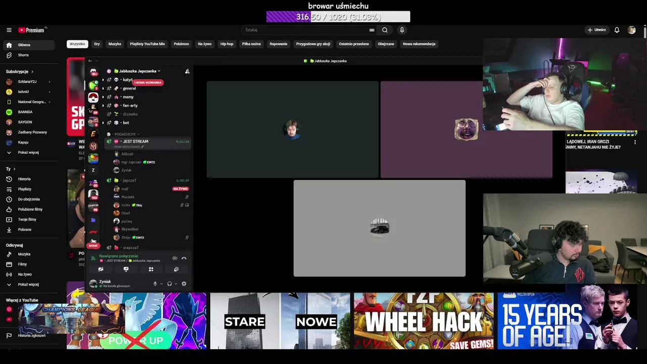The width and height of the screenshot is (647, 364).
Task: Open the SzklanaYJ subscription channel
Action: tap(28, 81)
